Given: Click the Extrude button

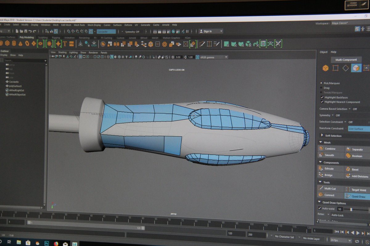Looking at the screenshot, I should click(331, 169).
